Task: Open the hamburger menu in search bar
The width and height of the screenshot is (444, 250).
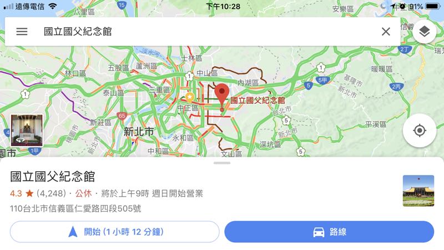Action: pyautogui.click(x=22, y=32)
